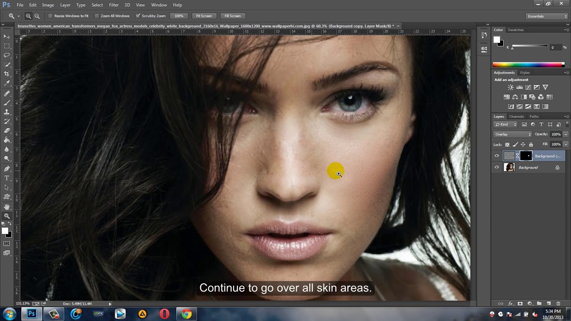
Task: Click the Fill Screen button
Action: coord(232,16)
